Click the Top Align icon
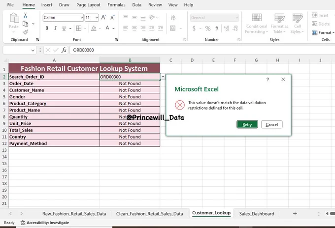The width and height of the screenshot is (335, 228). click(126, 17)
